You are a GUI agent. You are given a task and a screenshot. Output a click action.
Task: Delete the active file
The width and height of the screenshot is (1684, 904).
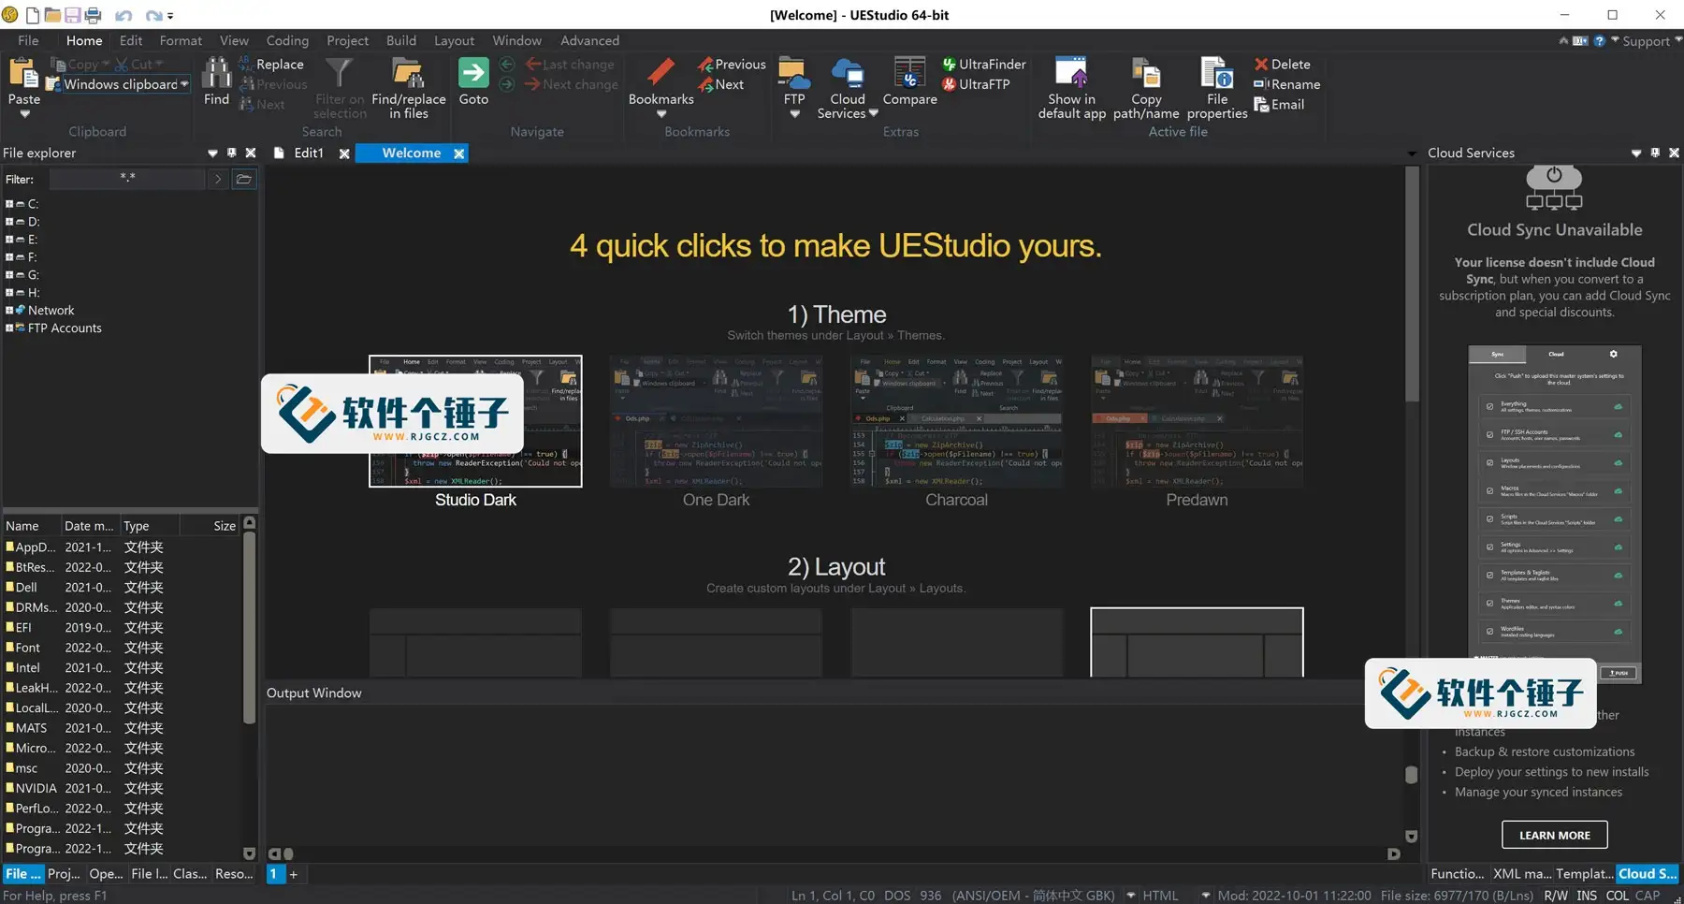tap(1283, 64)
